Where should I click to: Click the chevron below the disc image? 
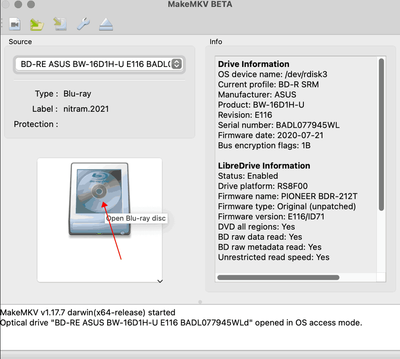(160, 281)
